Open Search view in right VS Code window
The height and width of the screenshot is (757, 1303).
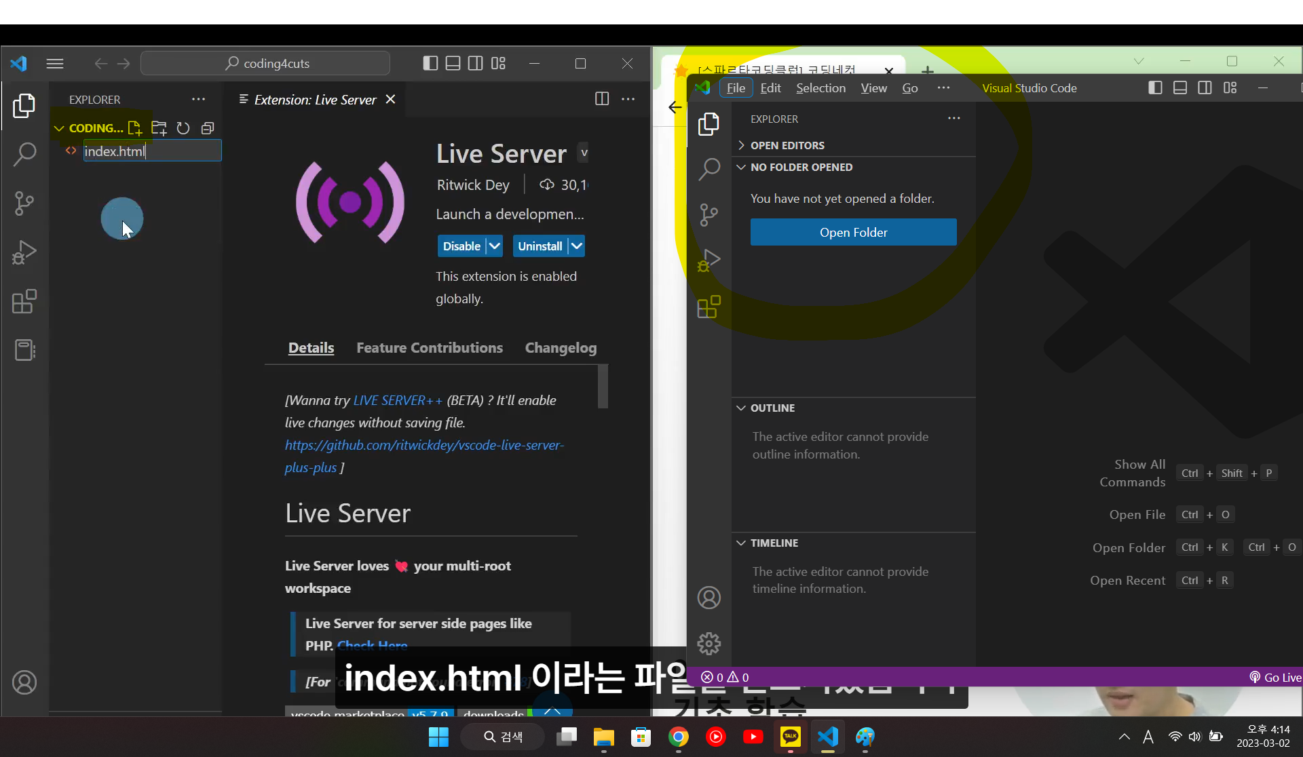709,169
